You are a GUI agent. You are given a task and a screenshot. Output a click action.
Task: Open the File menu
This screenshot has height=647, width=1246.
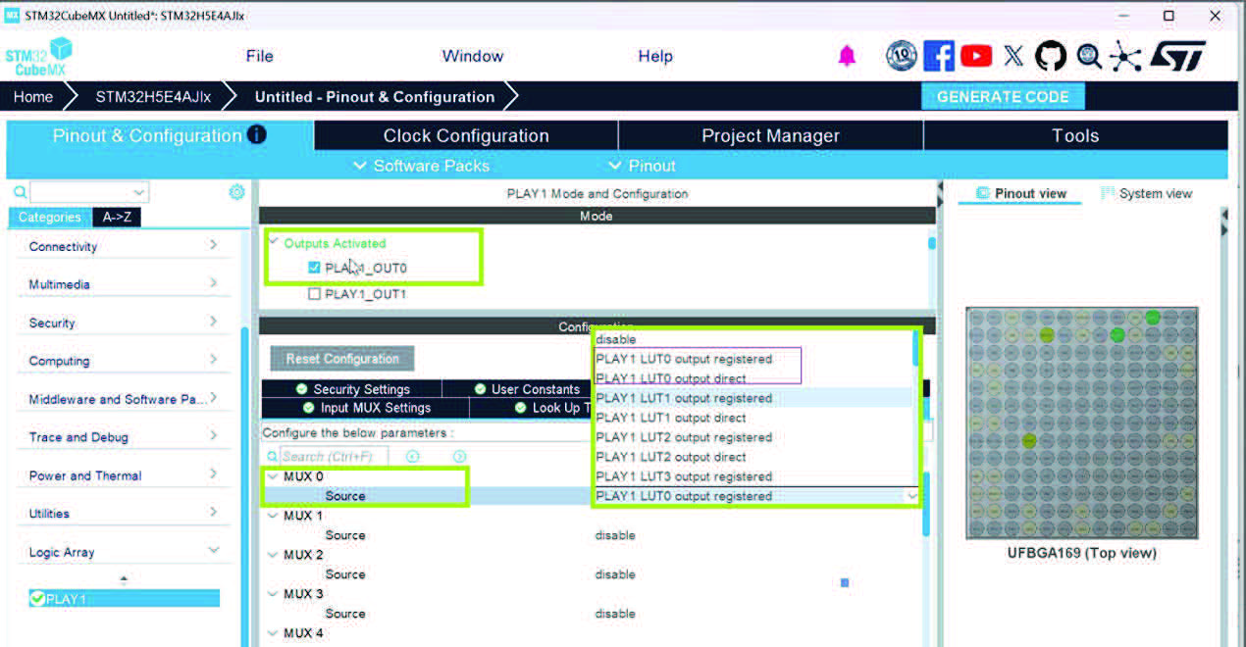(259, 56)
